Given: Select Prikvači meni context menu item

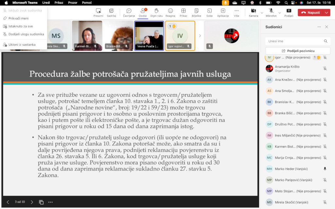Looking at the screenshot, I should tap(24, 18).
